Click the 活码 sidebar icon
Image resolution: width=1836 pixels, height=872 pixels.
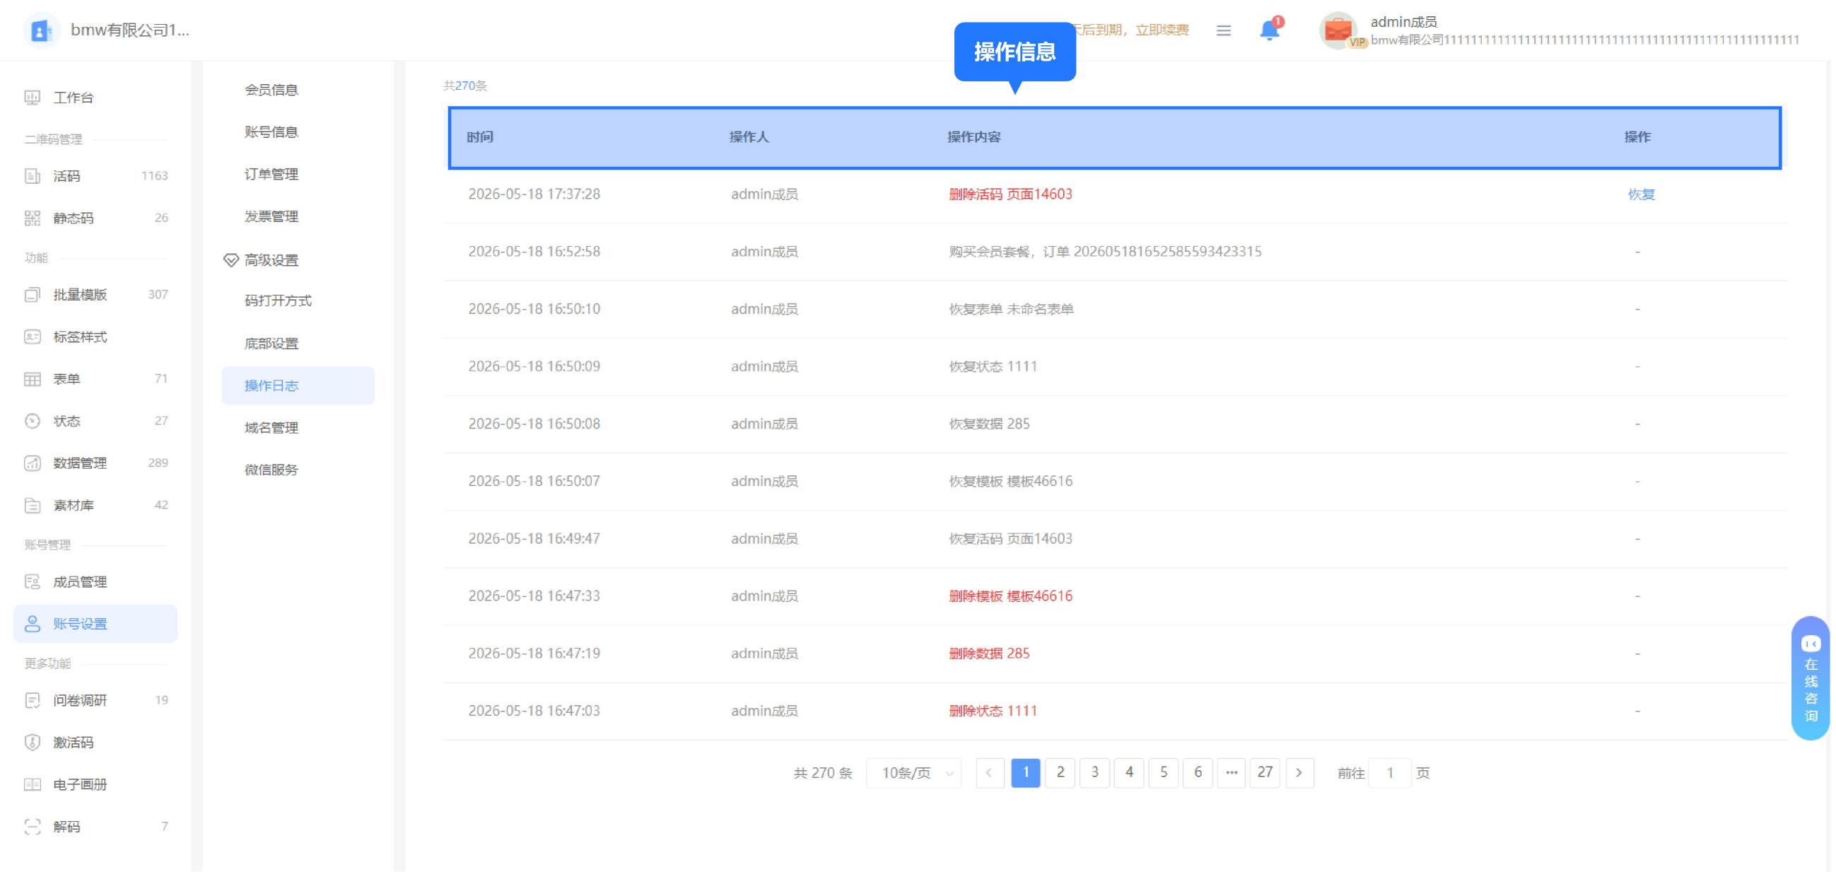pos(32,176)
